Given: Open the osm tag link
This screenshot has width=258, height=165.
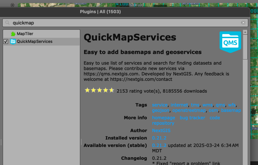Looking at the screenshot, I should click(x=213, y=110).
